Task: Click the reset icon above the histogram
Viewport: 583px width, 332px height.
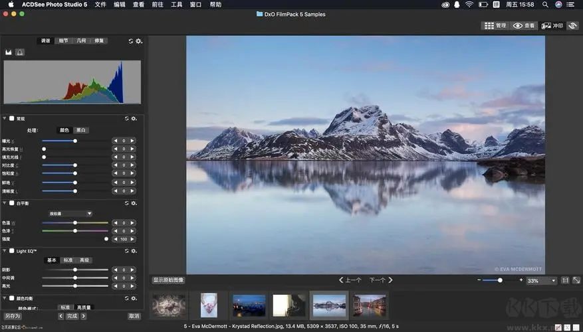Action: tap(131, 41)
